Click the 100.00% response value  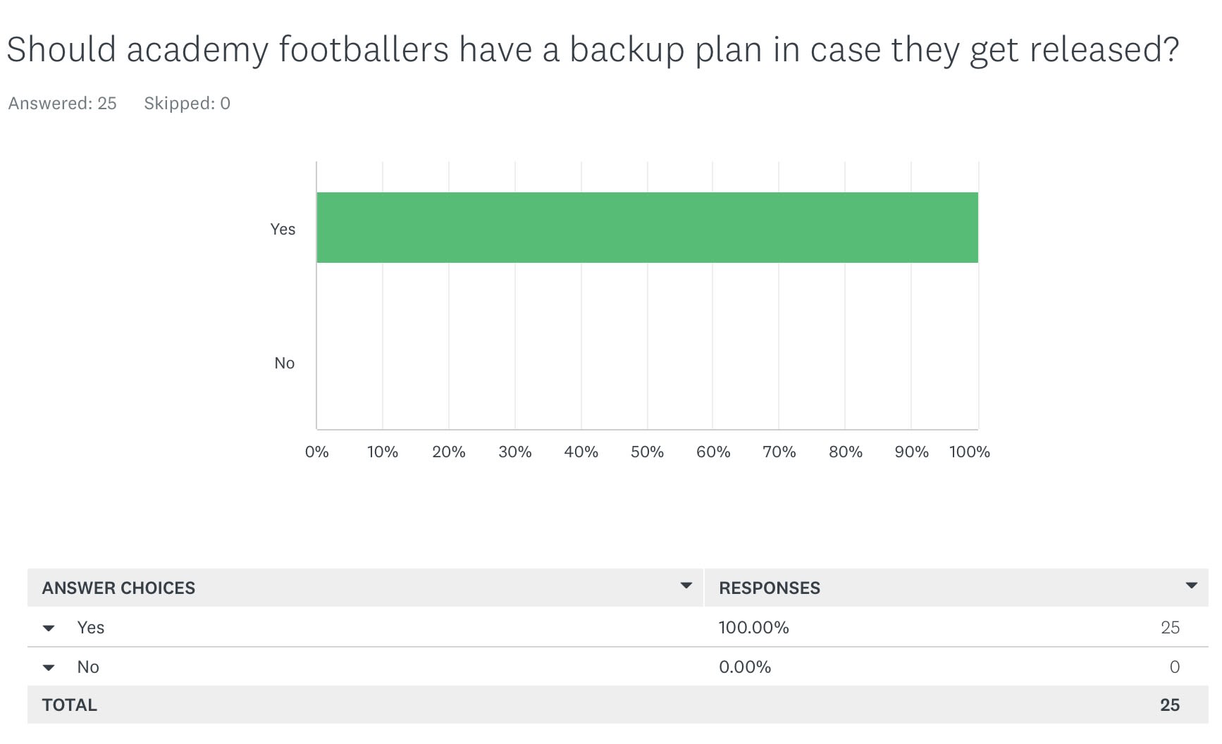click(753, 628)
